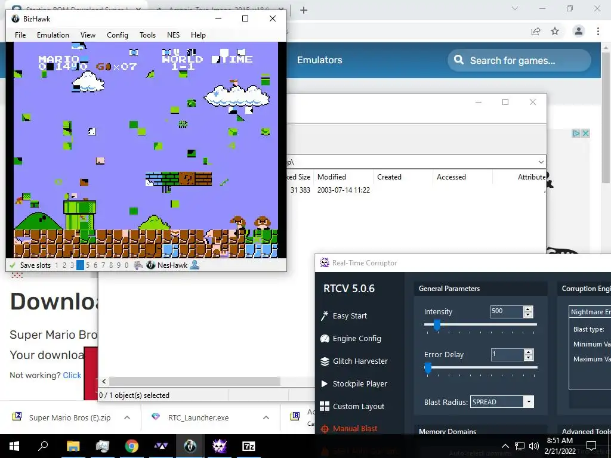611x458 pixels.
Task: Expand options for RTC_Launcher.exe download
Action: pyautogui.click(x=266, y=417)
